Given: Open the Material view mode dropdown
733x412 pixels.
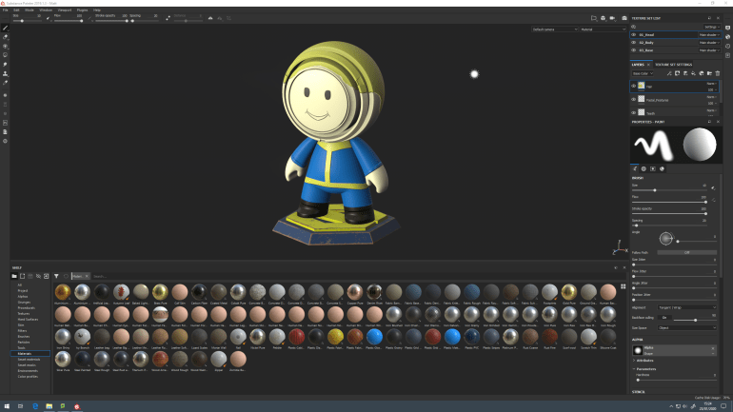Looking at the screenshot, I should pyautogui.click(x=603, y=29).
